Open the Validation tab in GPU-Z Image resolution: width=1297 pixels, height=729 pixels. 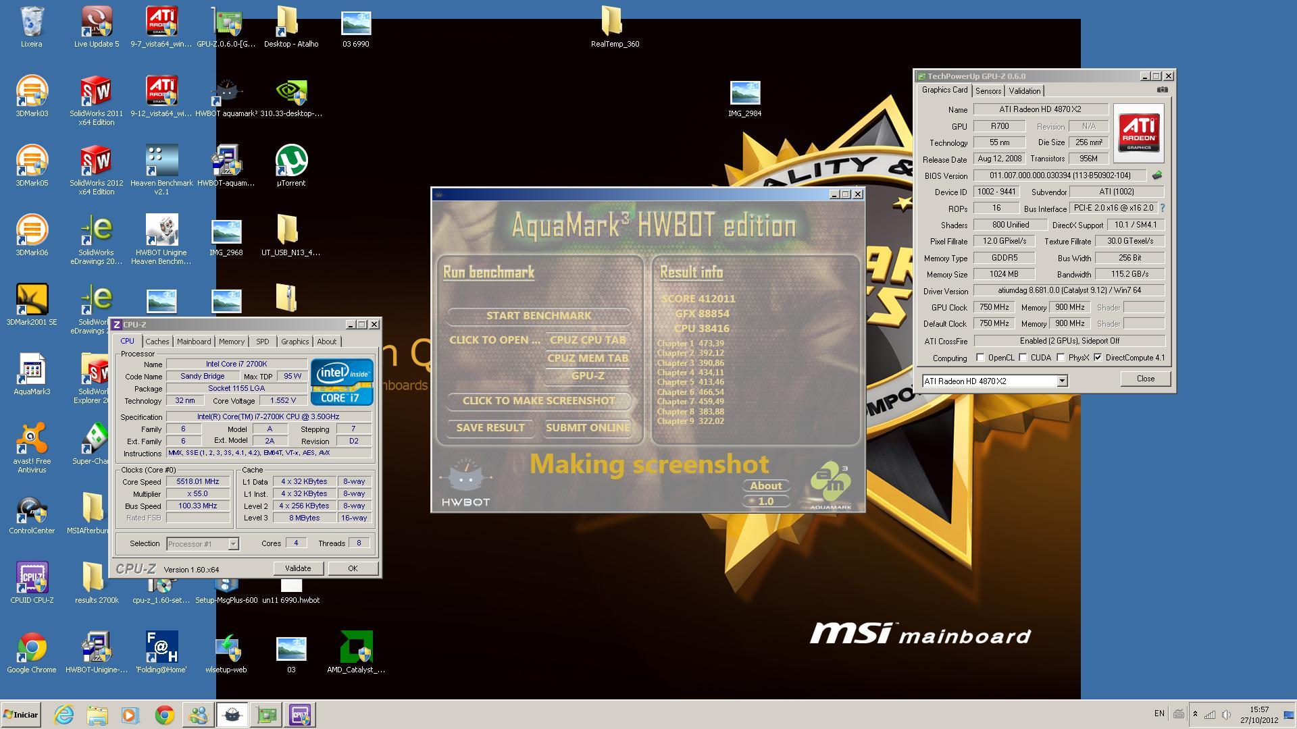(1025, 91)
